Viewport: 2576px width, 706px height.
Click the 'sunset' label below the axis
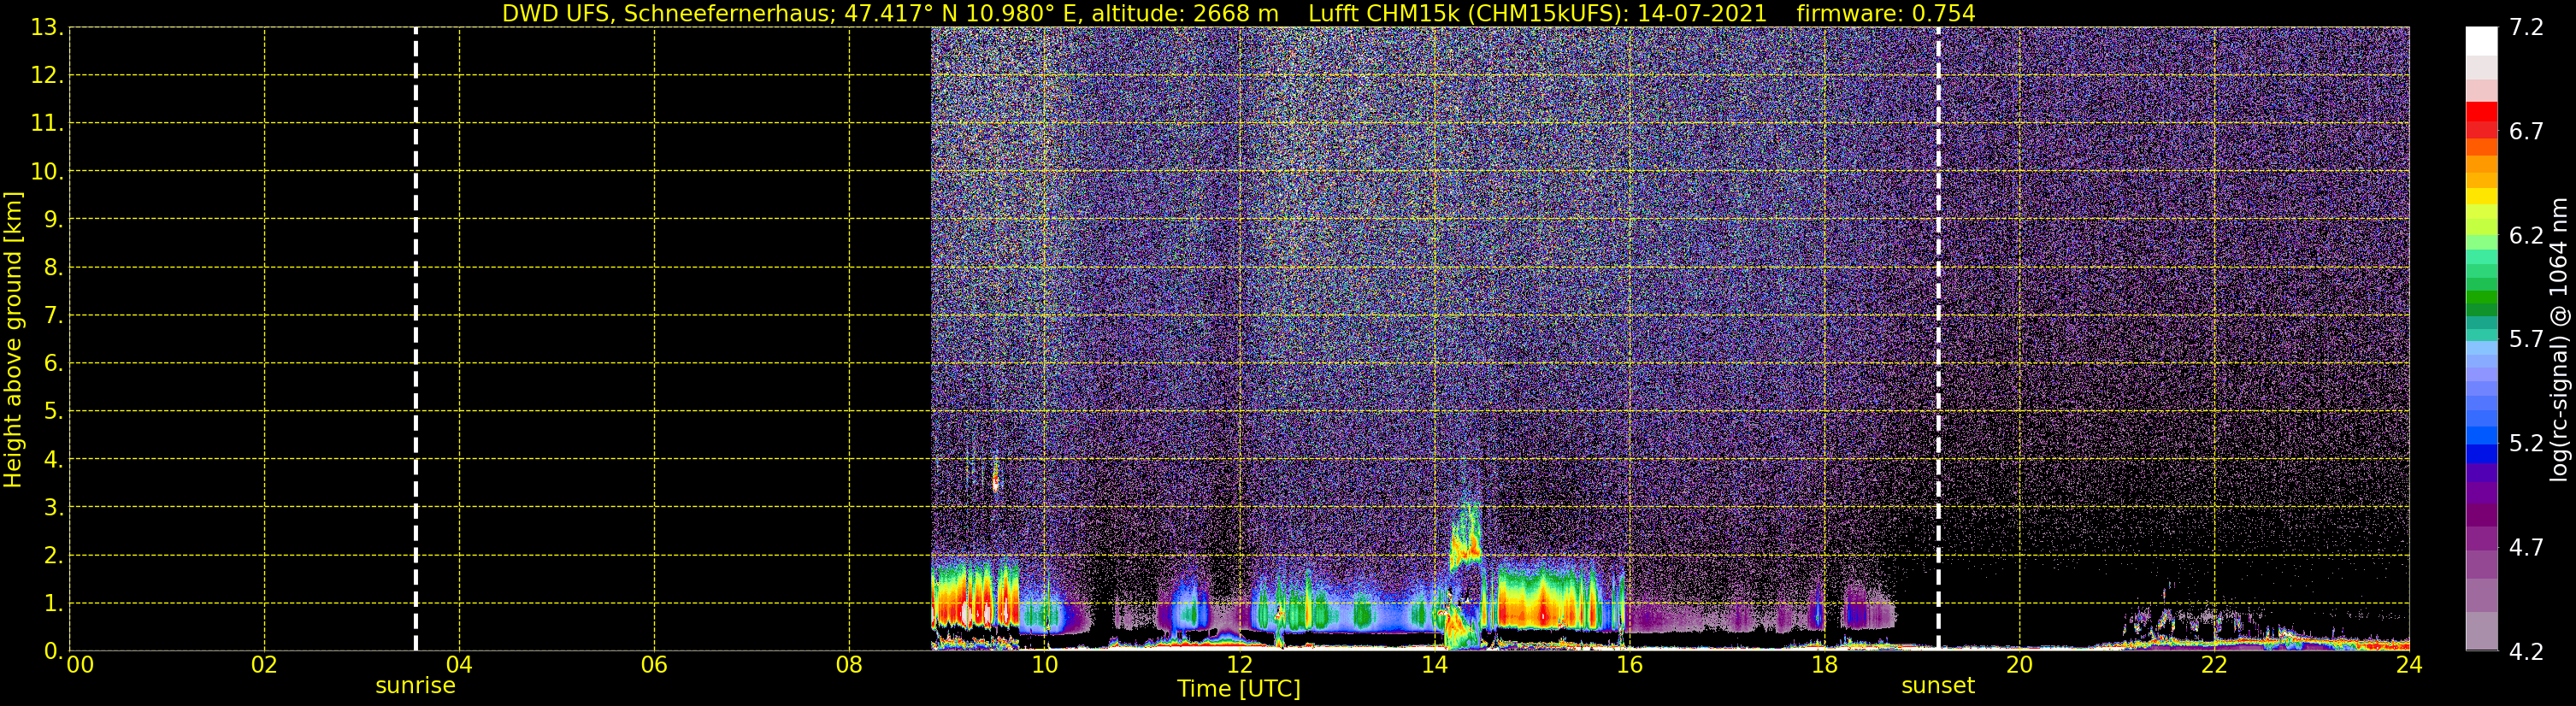1938,686
